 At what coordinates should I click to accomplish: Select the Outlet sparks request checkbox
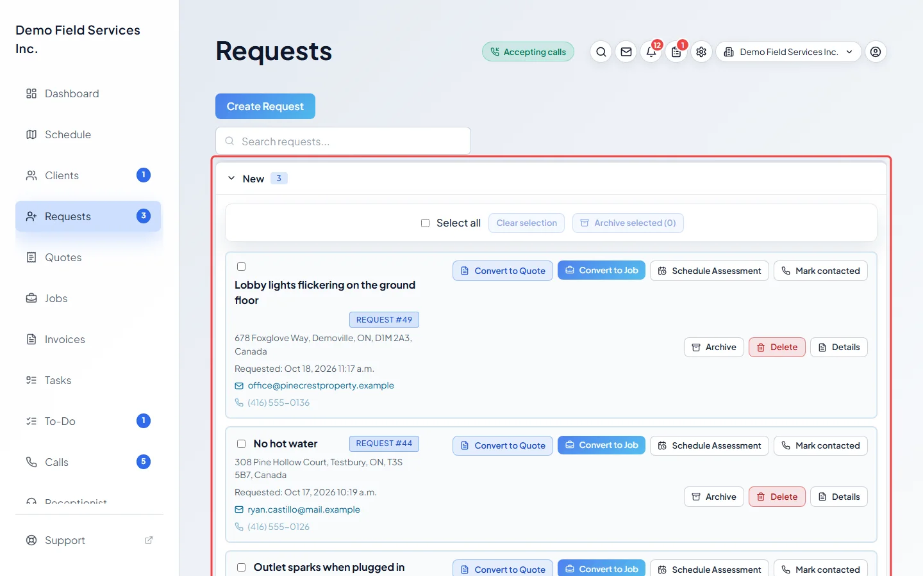(241, 567)
